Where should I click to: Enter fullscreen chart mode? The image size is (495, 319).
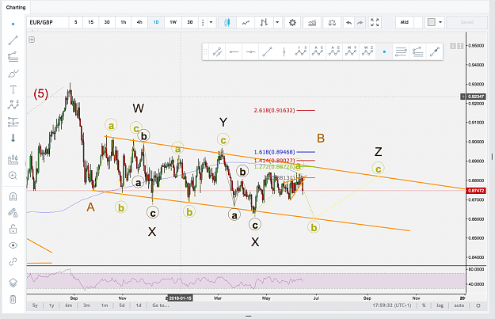click(375, 22)
